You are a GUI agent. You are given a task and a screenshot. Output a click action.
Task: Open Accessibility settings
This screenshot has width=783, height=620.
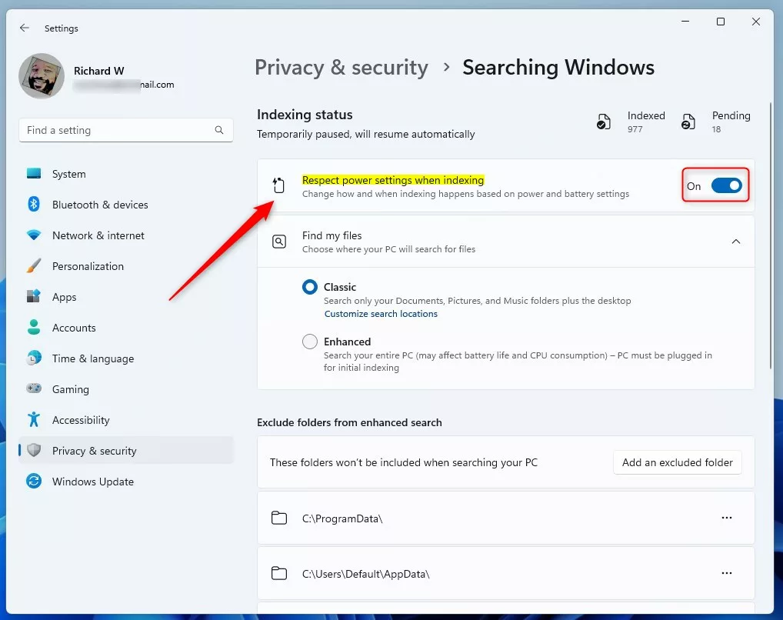tap(126, 420)
